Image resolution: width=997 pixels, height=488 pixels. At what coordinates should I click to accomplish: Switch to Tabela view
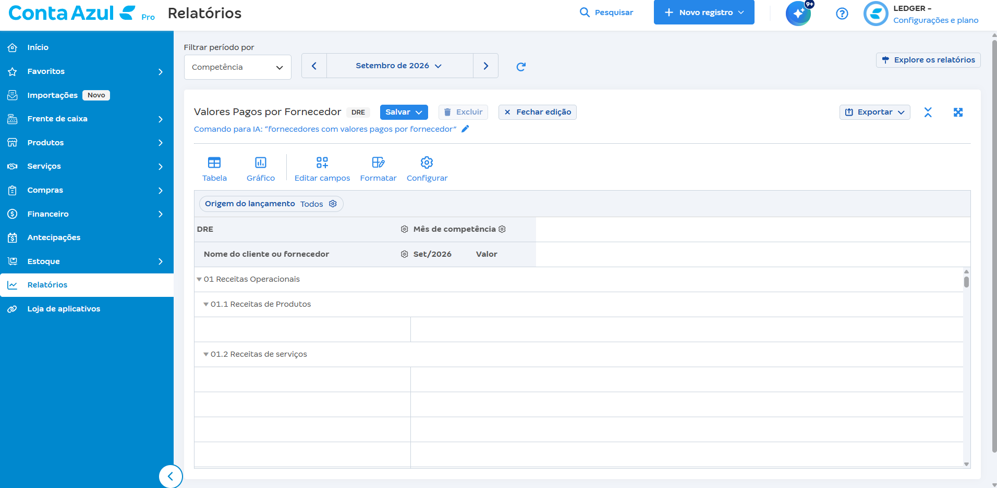pos(214,169)
